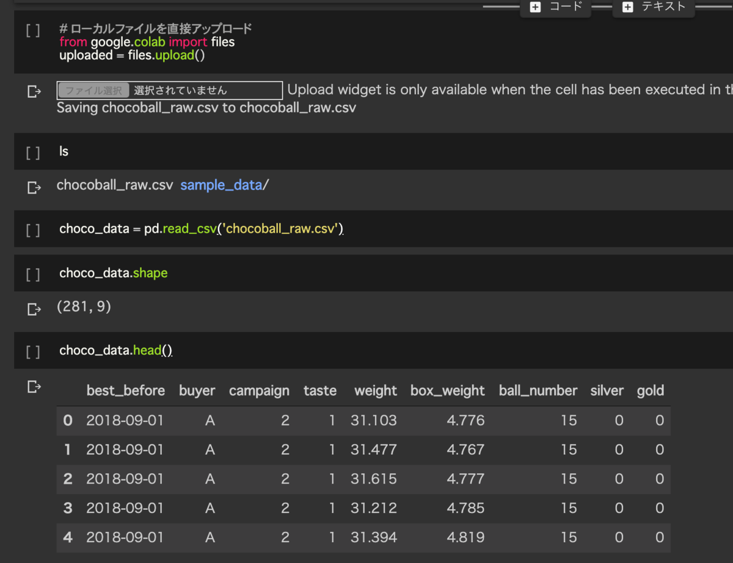Click weight value 31.212

(x=374, y=508)
